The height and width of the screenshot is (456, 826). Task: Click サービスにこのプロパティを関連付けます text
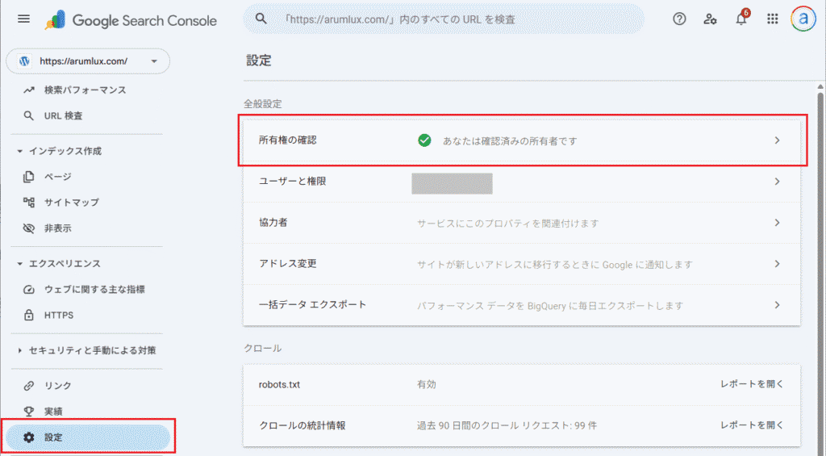[508, 223]
